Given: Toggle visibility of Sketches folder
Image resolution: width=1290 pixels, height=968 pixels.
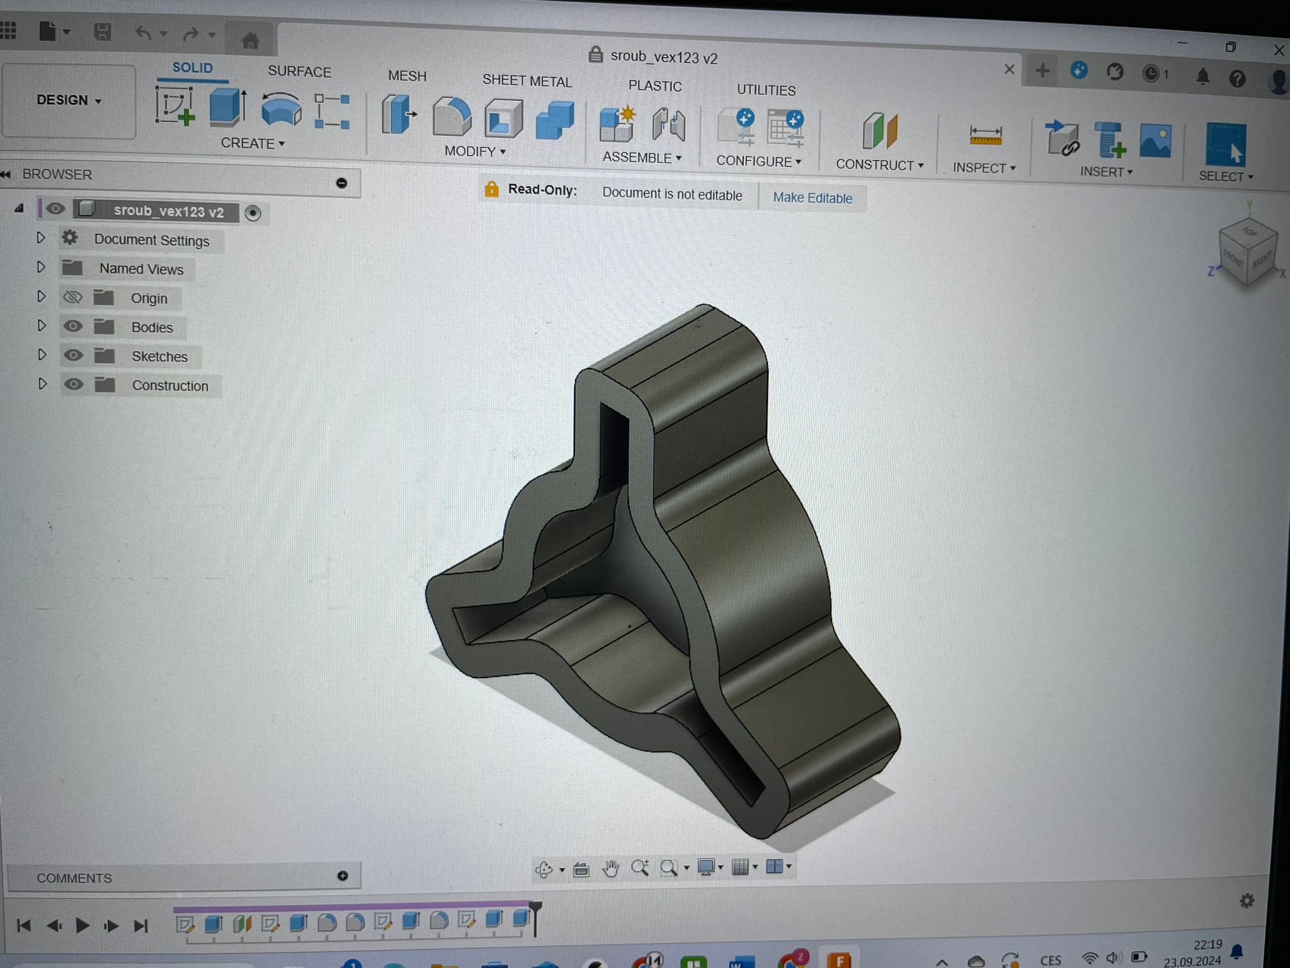Looking at the screenshot, I should [73, 355].
